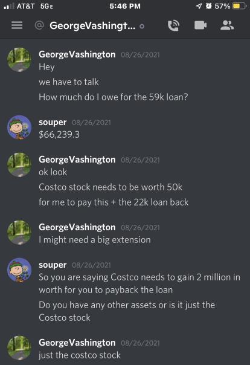
Task: Start a voice call with GeorgeVashington
Action: point(173,25)
